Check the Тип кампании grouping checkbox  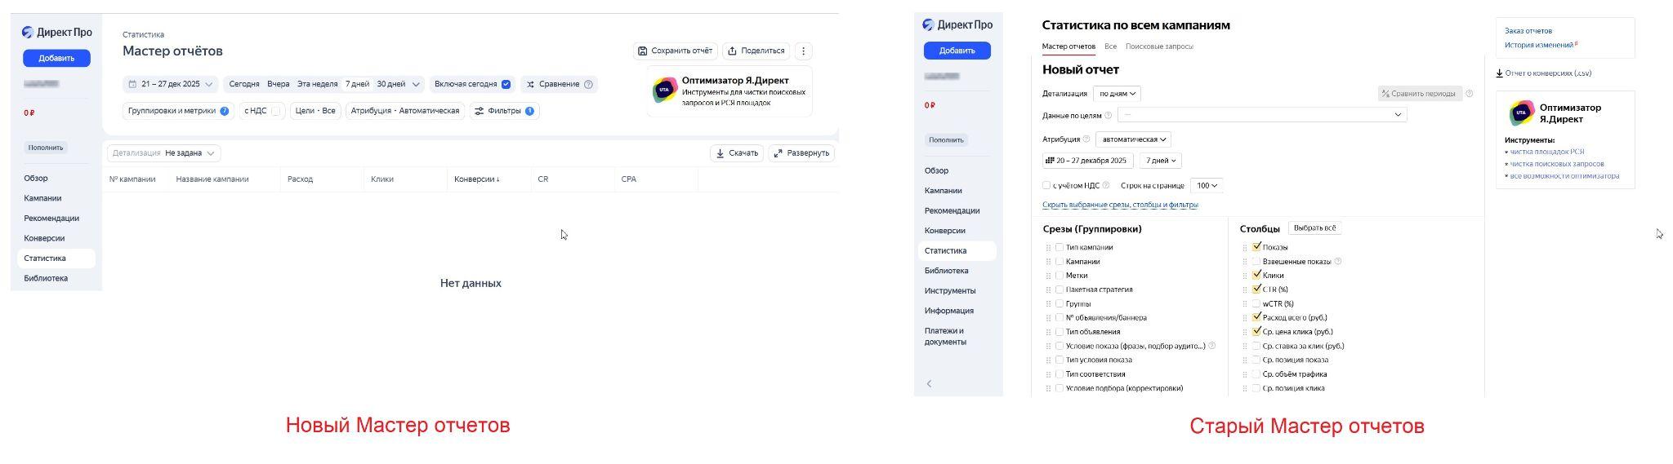point(1060,247)
